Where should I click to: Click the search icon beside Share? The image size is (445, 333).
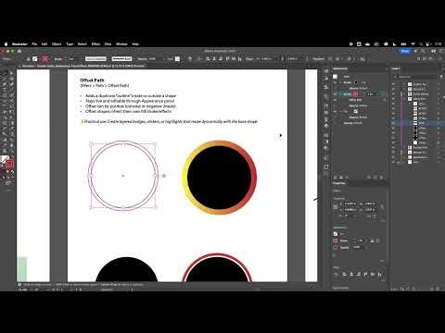click(x=423, y=51)
